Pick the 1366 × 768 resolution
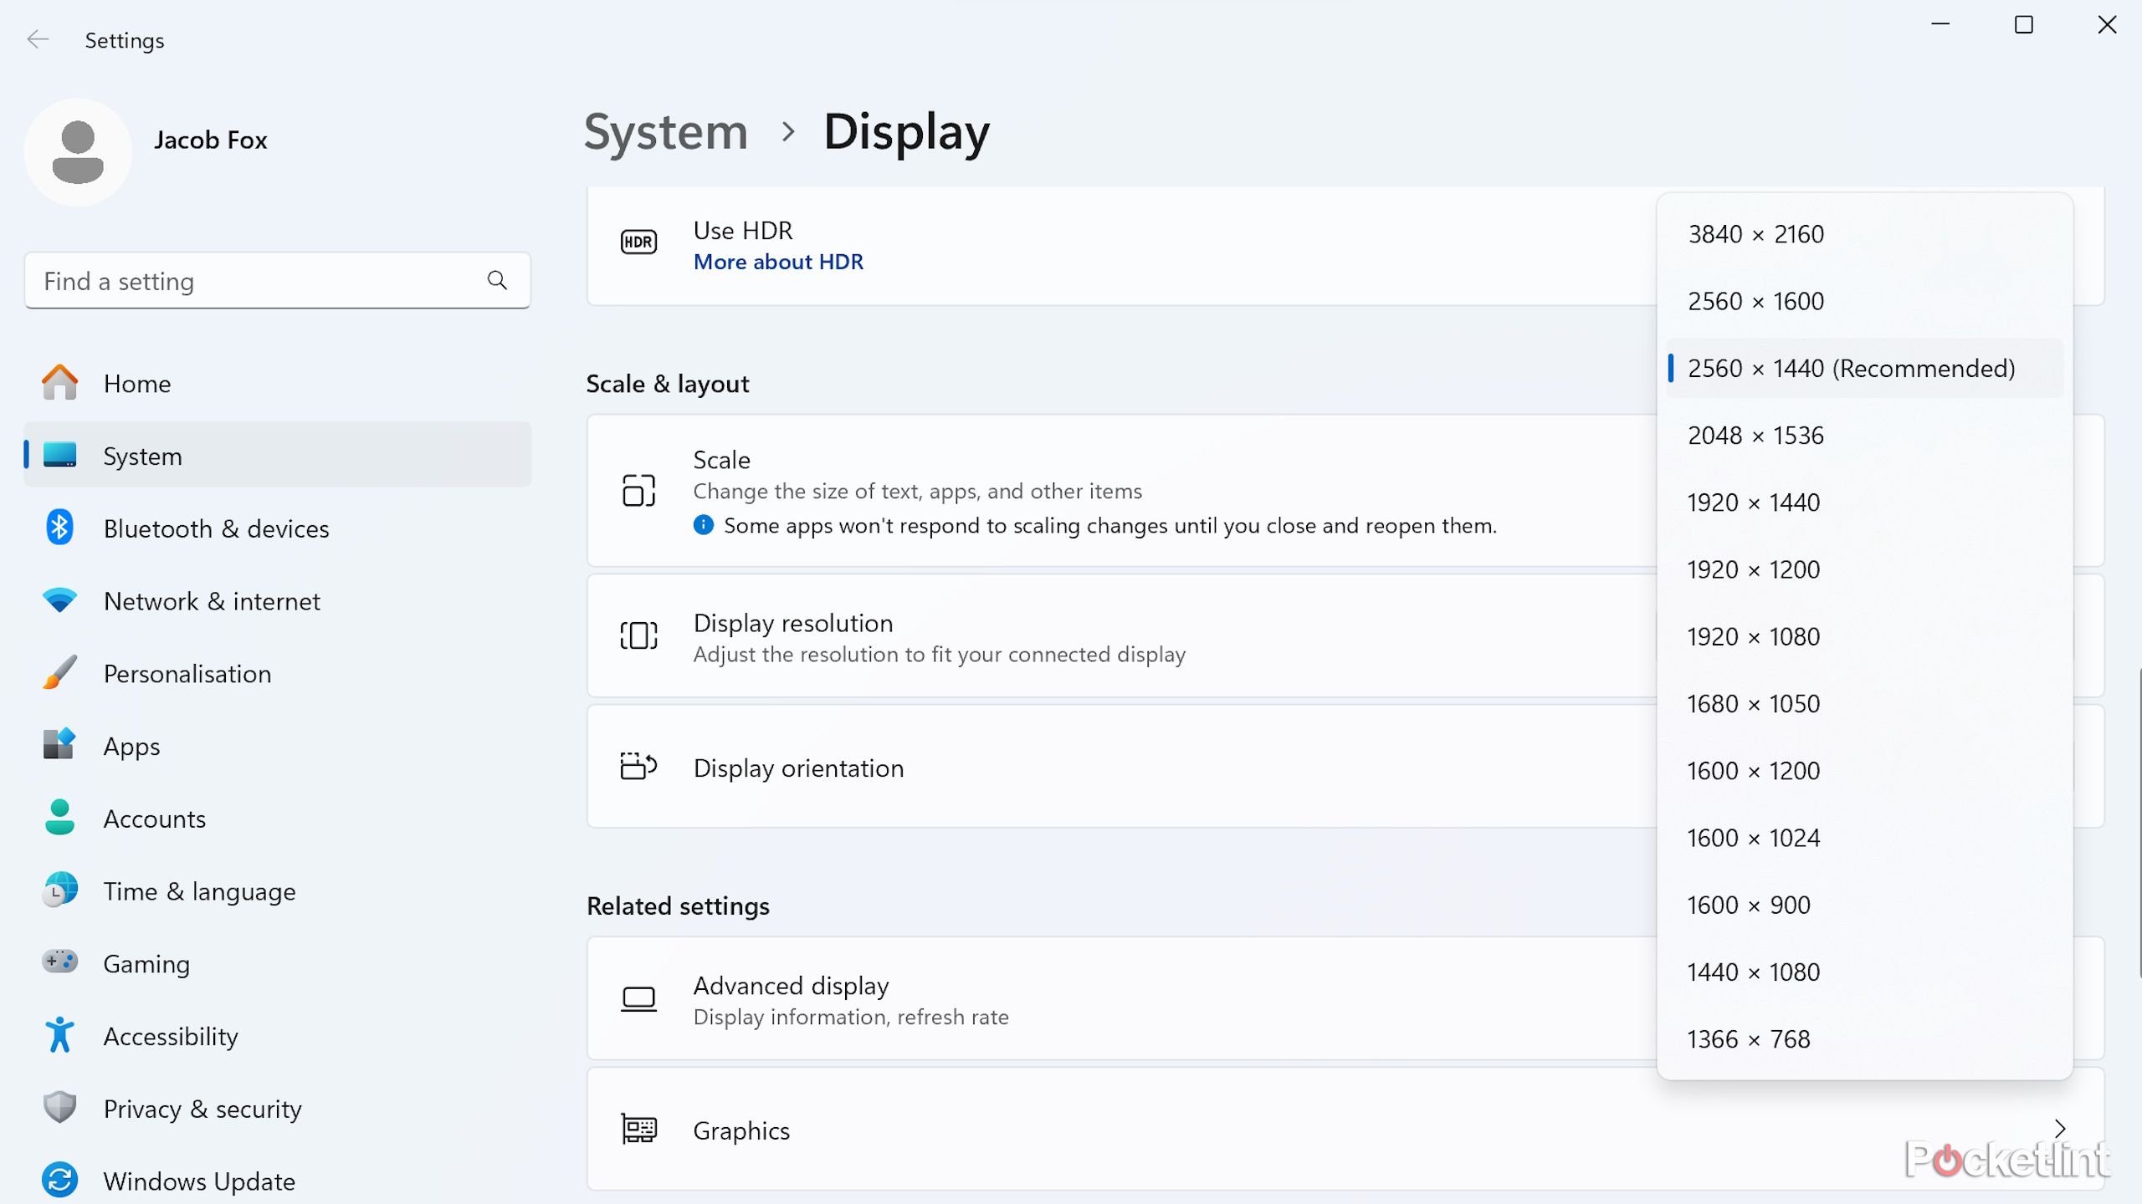 [x=1748, y=1038]
